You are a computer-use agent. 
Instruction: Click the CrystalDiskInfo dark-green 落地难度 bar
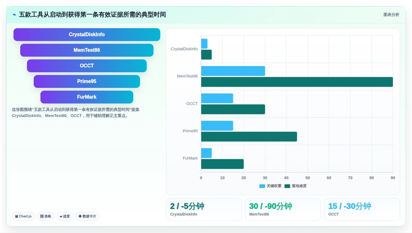click(206, 55)
